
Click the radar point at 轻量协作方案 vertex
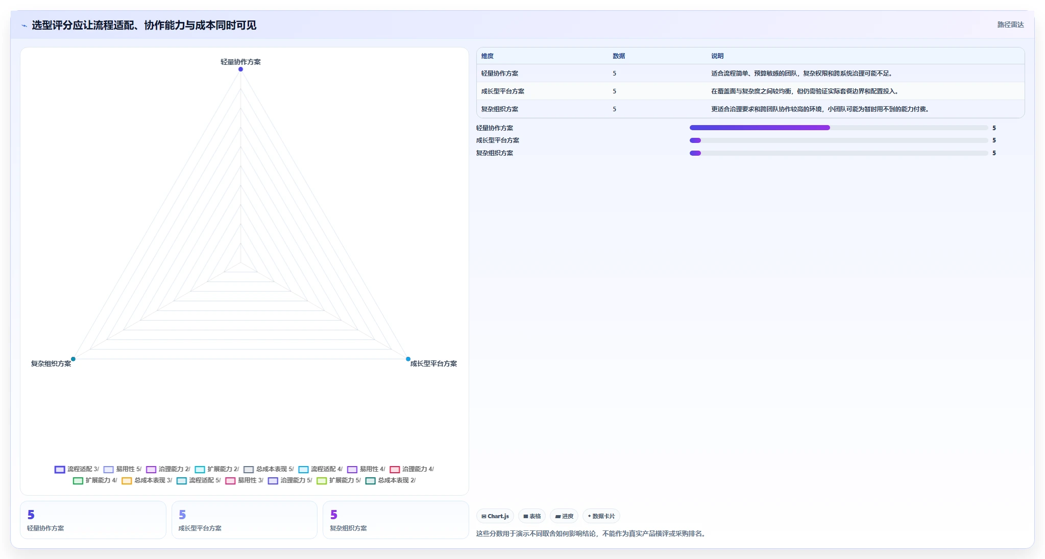coord(240,69)
